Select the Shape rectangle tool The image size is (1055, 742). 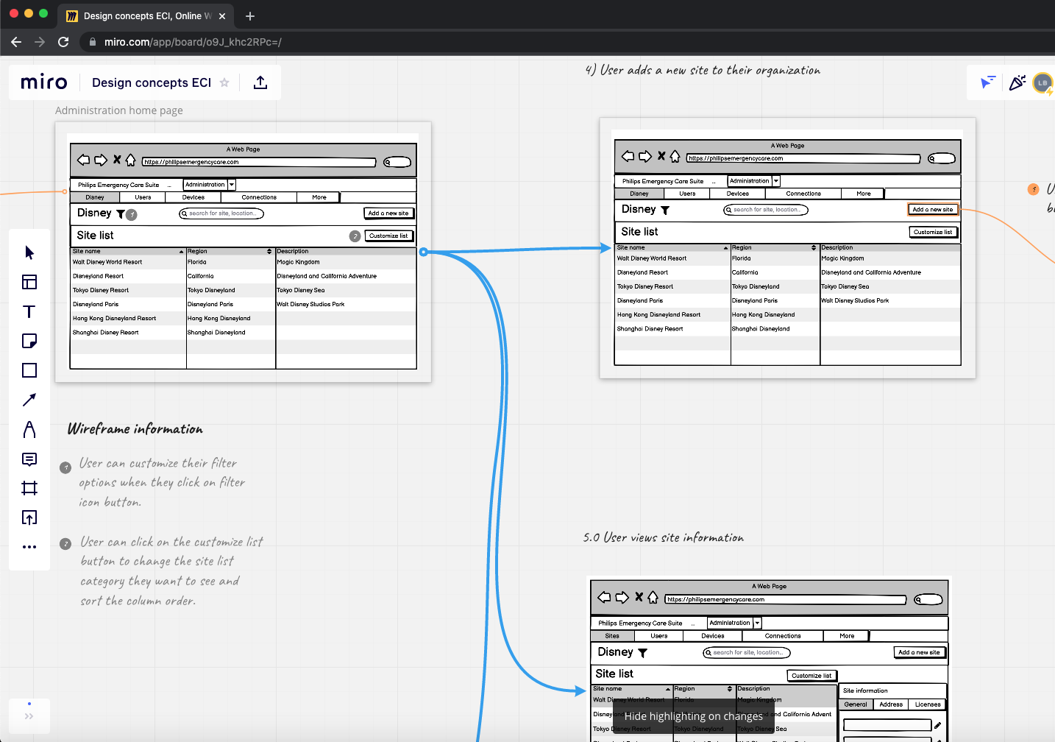pyautogui.click(x=29, y=370)
